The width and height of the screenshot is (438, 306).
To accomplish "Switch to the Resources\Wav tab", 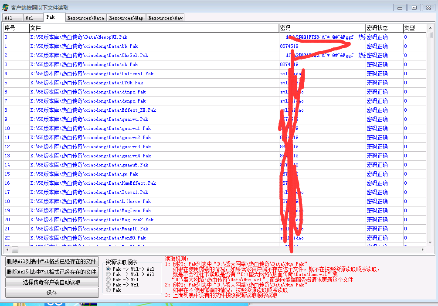I will (165, 18).
